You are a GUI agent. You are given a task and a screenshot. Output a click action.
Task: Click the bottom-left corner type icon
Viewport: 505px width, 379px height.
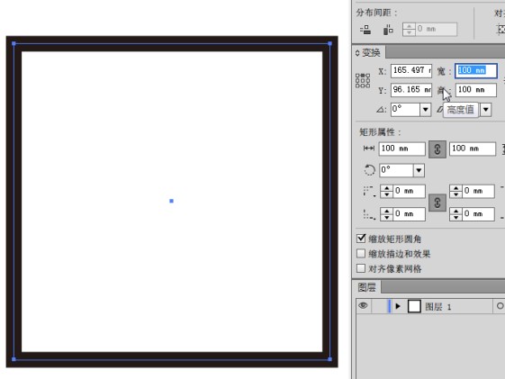(x=368, y=214)
